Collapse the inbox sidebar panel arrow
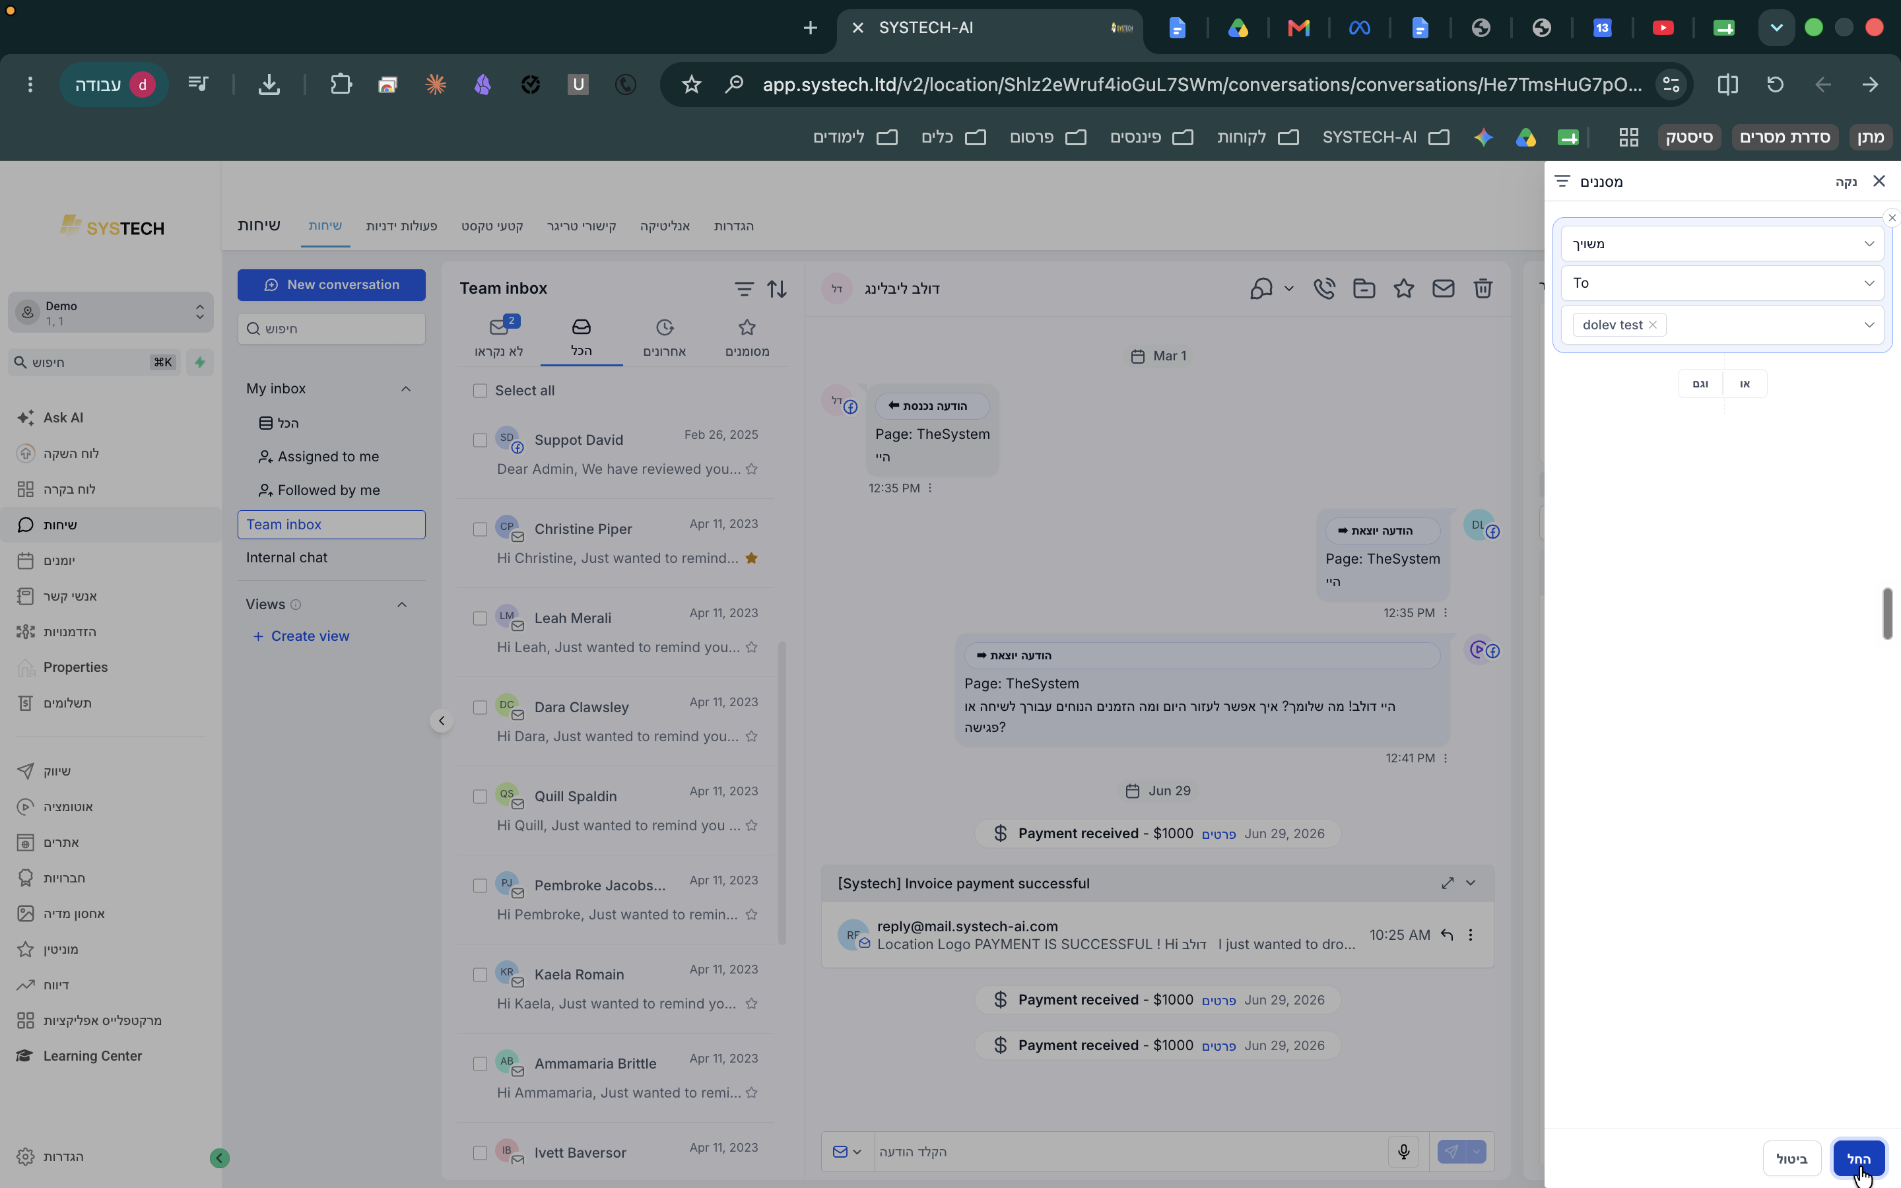Screen dimensions: 1901x1188 [x=442, y=721]
